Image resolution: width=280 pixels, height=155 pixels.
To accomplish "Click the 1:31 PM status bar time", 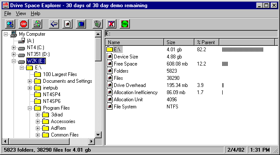I will point(260,150).
